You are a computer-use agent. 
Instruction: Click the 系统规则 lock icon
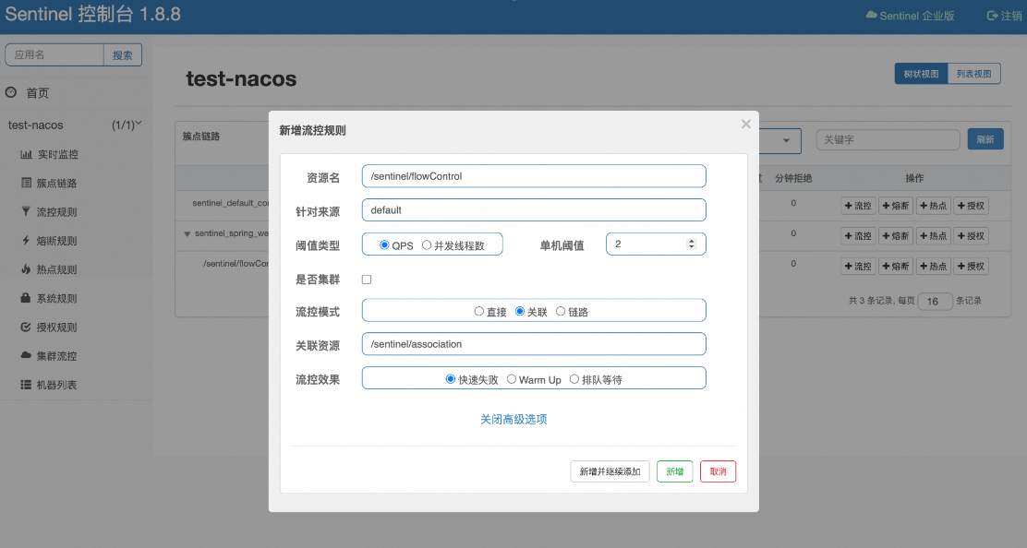(26, 298)
